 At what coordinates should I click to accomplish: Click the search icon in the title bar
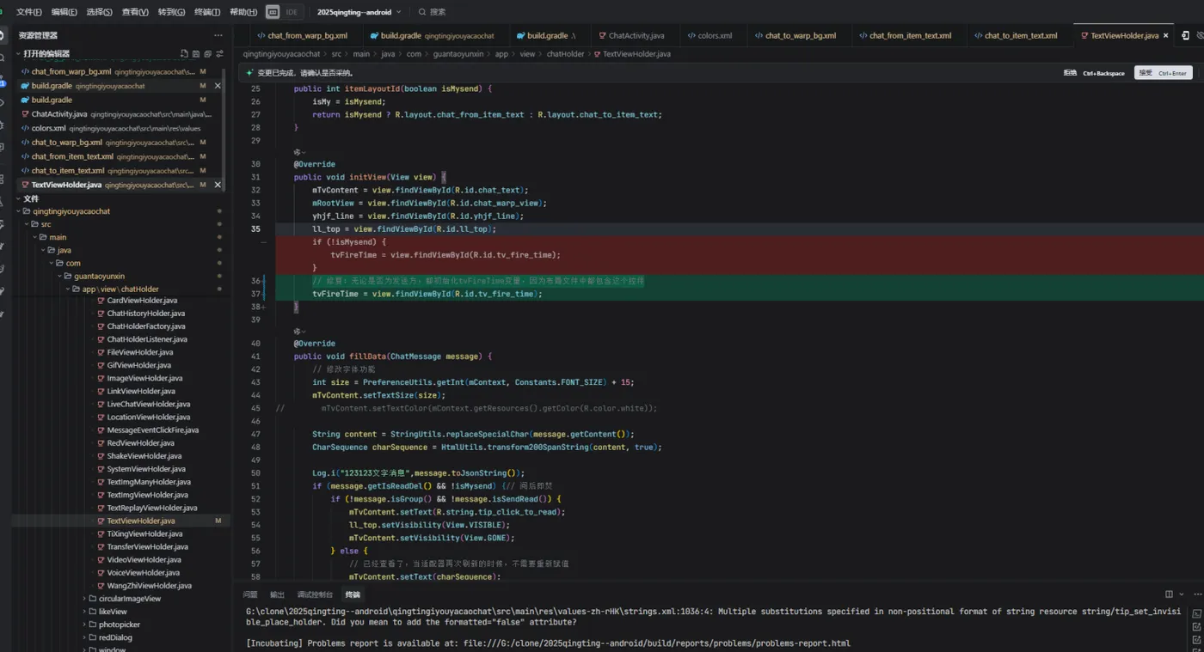[422, 12]
